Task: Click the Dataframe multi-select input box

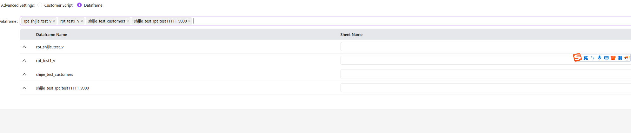Action: click(381, 21)
